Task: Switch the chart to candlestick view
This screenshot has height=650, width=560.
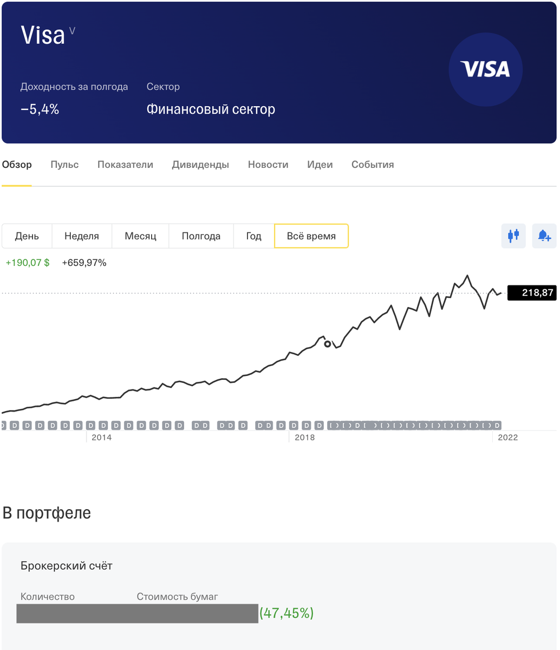Action: [x=513, y=236]
